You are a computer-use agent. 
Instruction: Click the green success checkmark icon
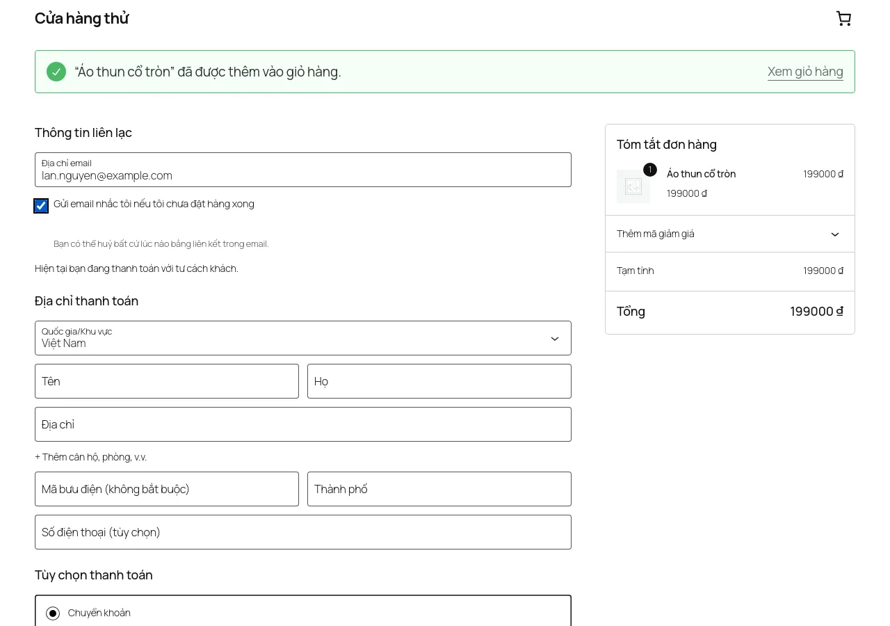[x=56, y=72]
